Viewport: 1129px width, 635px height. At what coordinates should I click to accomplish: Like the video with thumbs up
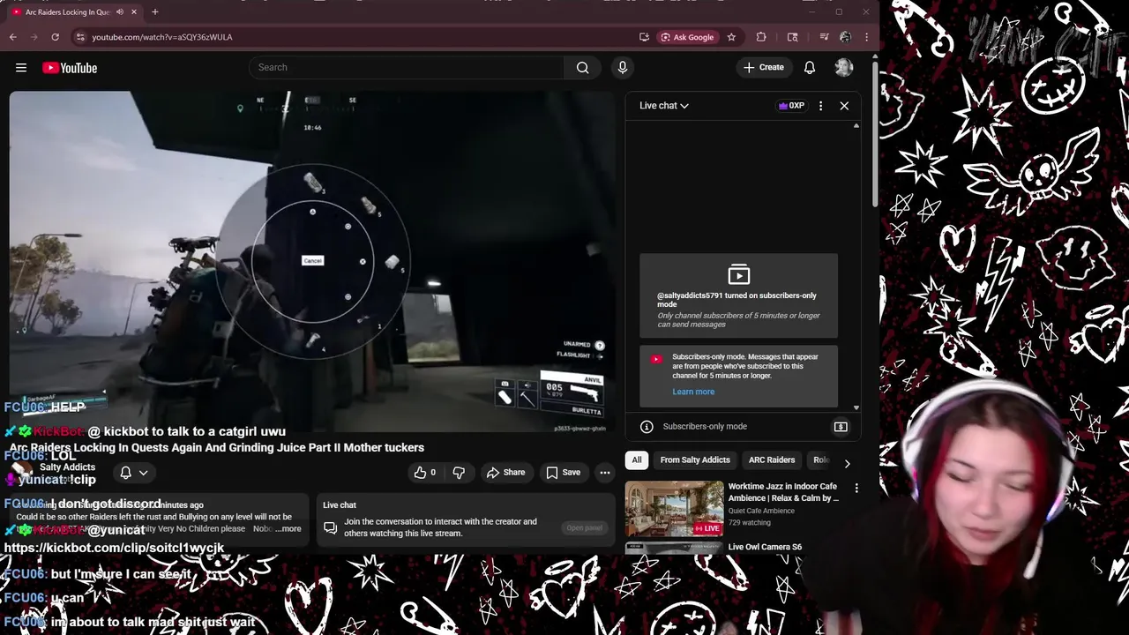[426, 473]
